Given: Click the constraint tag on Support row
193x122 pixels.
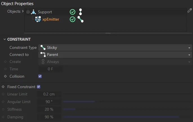Looking at the screenshot, I should pos(80,12).
